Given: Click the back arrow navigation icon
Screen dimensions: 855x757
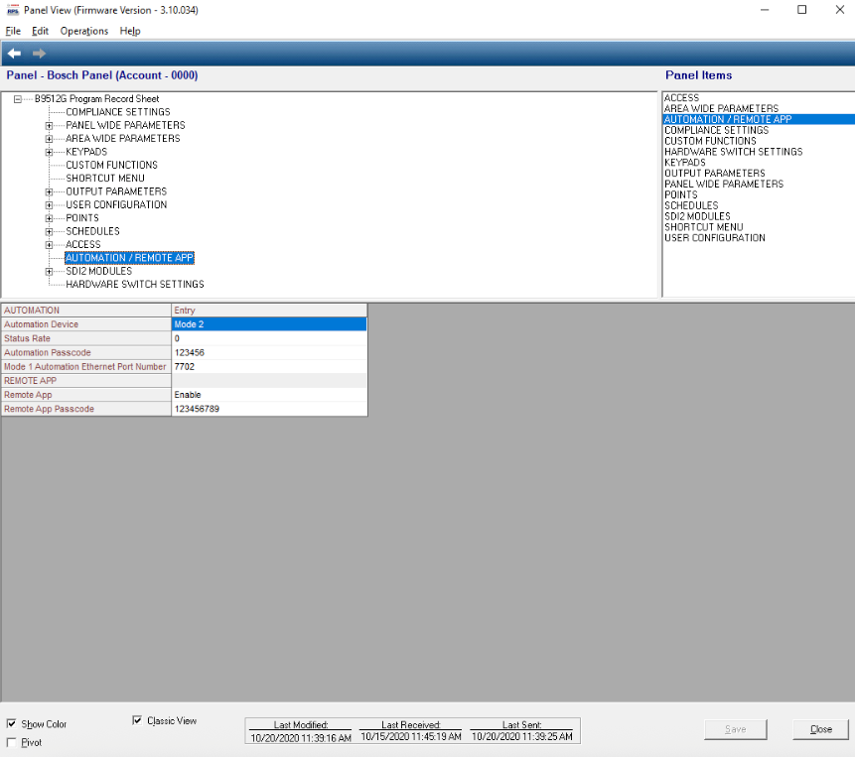Looking at the screenshot, I should tap(14, 53).
